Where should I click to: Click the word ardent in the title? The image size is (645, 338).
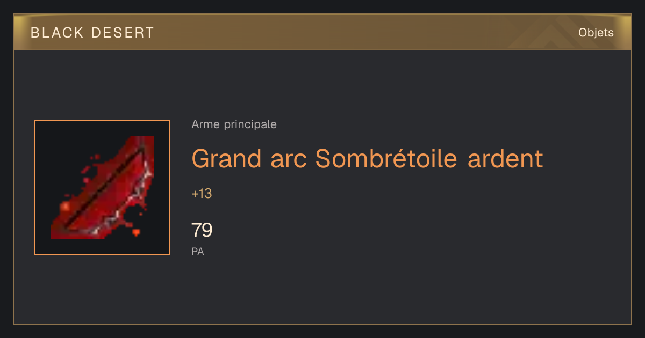505,158
